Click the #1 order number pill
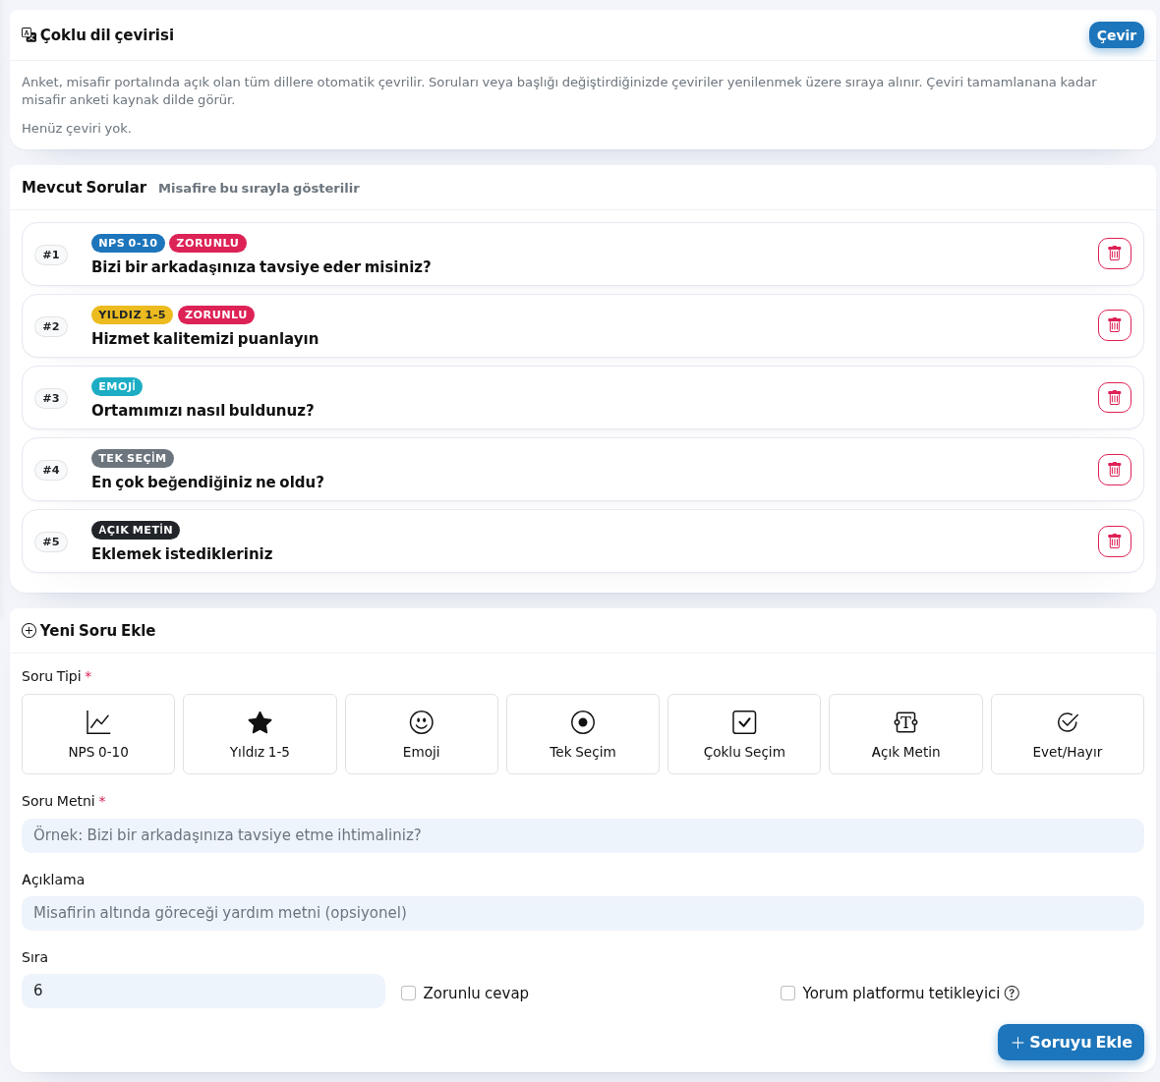This screenshot has height=1082, width=1160. tap(51, 255)
